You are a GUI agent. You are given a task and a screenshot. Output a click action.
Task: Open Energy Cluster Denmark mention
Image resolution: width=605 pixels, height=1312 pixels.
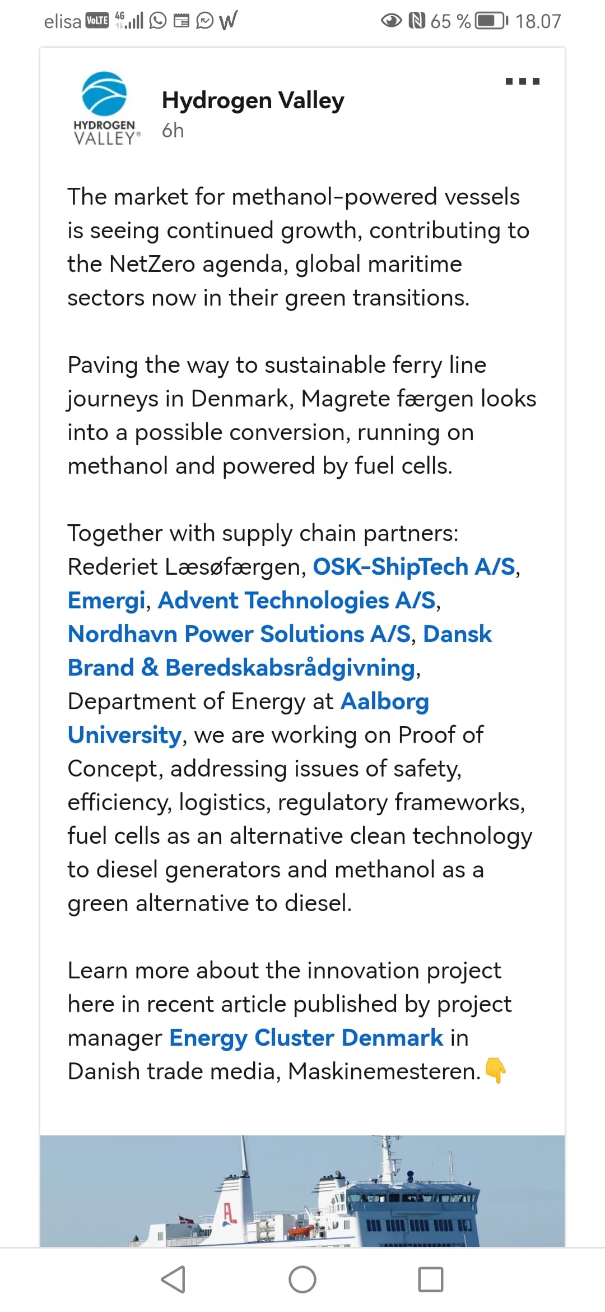pos(306,1038)
